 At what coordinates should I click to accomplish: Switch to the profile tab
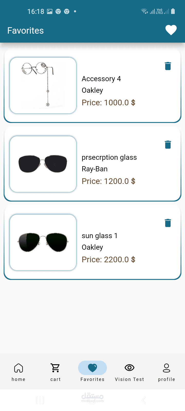pos(166,371)
